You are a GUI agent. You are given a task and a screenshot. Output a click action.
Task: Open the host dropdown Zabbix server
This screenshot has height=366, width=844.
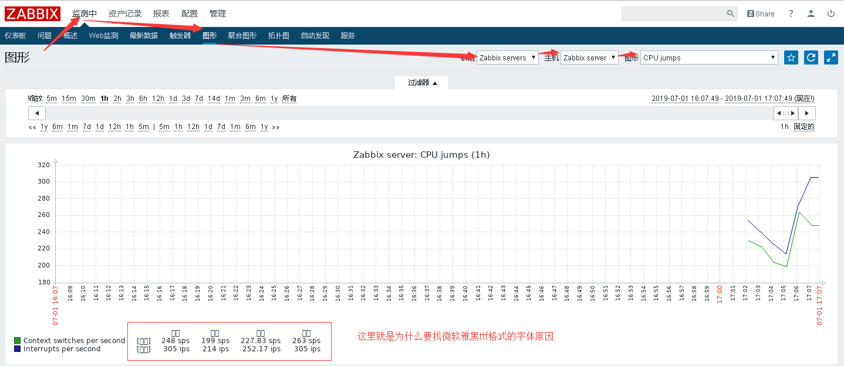(x=589, y=57)
